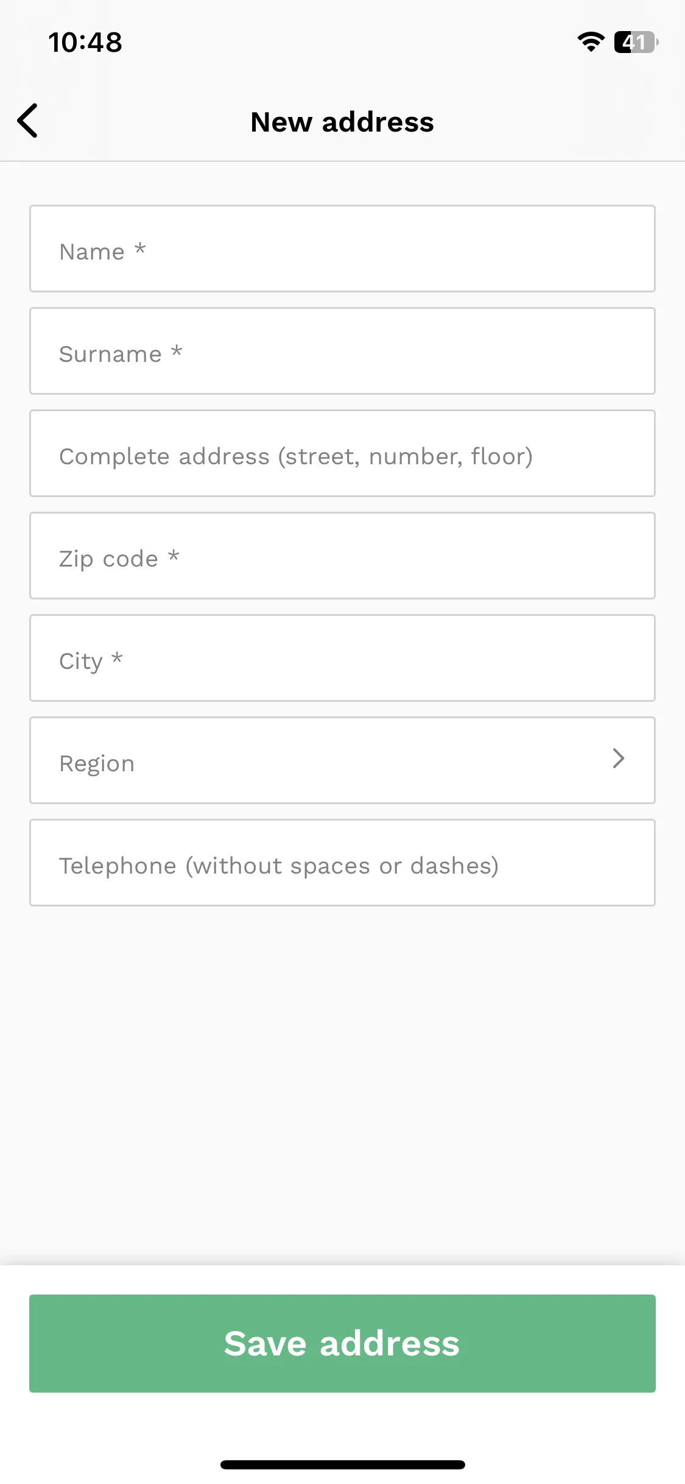This screenshot has height=1484, width=685.
Task: Focus the Surname input field
Action: [x=342, y=351]
